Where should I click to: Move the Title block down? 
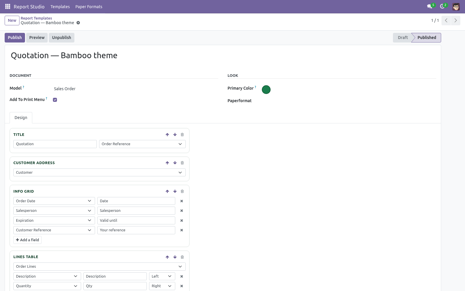click(175, 135)
